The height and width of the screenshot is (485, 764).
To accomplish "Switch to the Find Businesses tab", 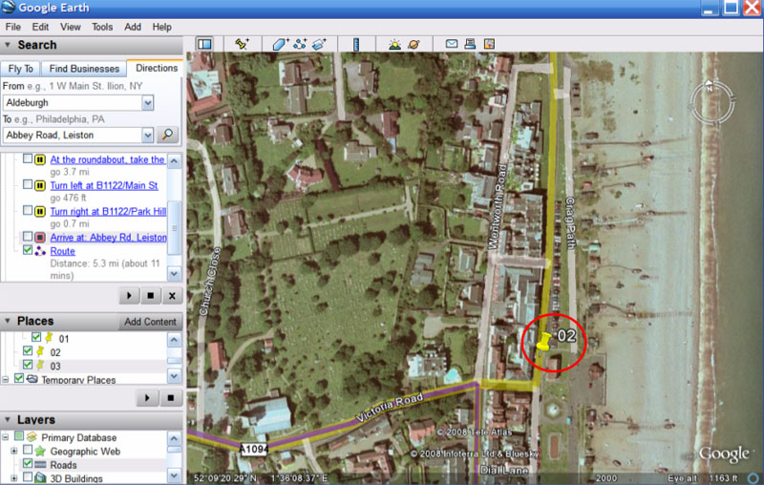I will coord(84,69).
